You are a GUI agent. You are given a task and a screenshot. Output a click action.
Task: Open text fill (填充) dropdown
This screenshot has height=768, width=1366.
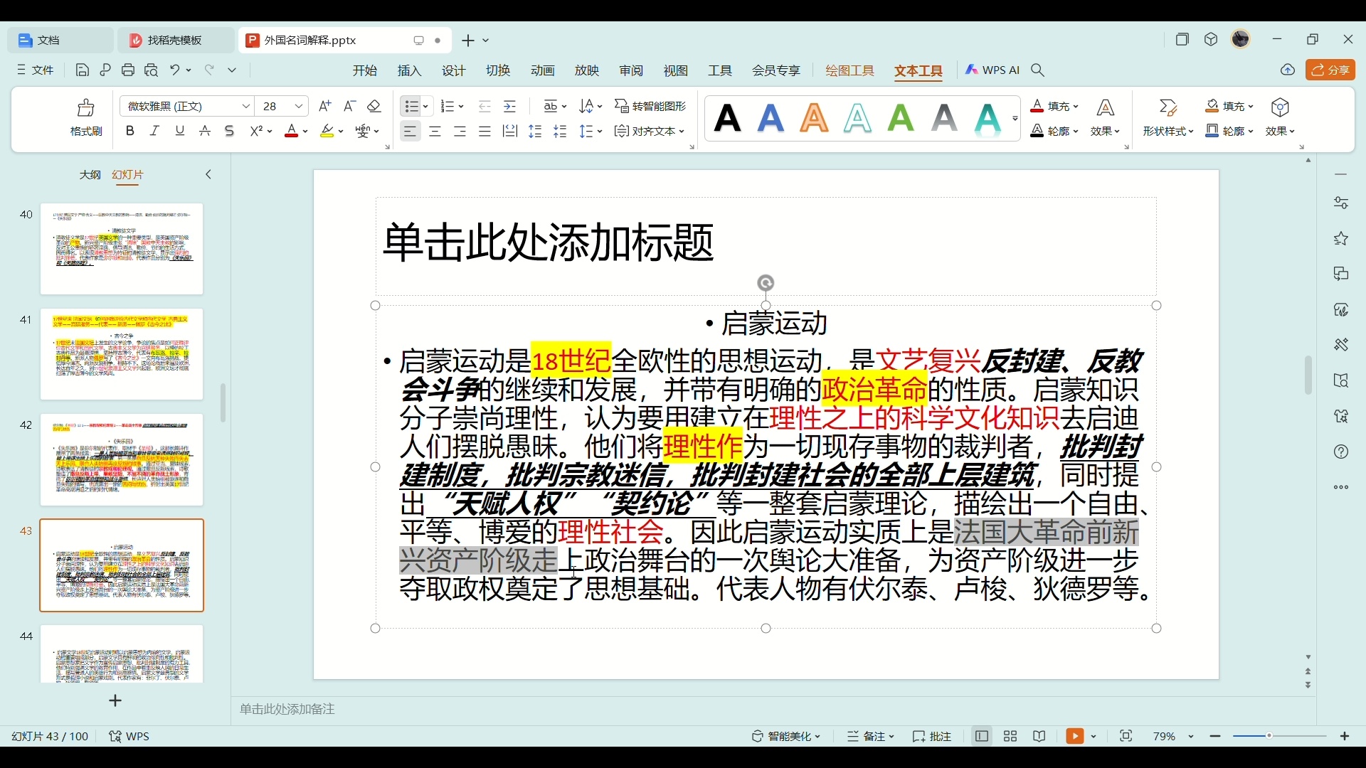[1055, 106]
